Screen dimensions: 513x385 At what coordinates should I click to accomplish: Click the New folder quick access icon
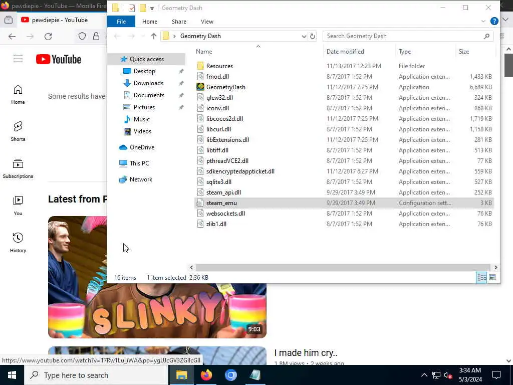pos(143,8)
